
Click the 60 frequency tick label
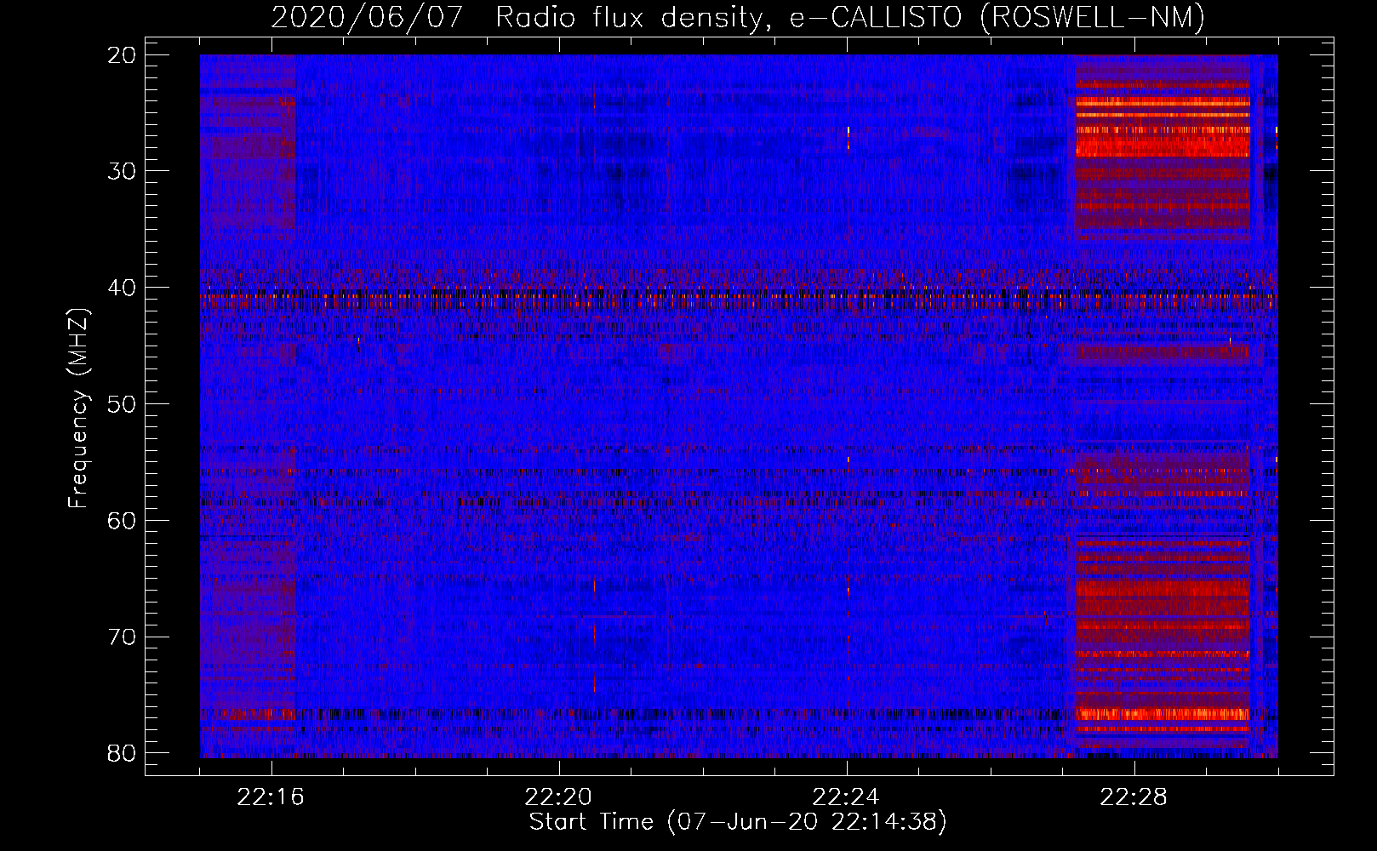(122, 521)
